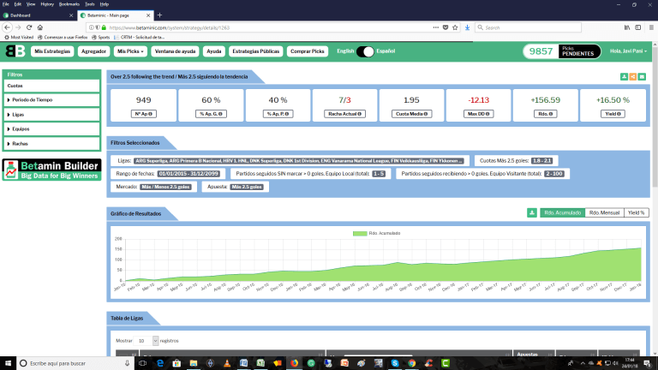Open the Mostrar registros count dropdown

pyautogui.click(x=147, y=340)
